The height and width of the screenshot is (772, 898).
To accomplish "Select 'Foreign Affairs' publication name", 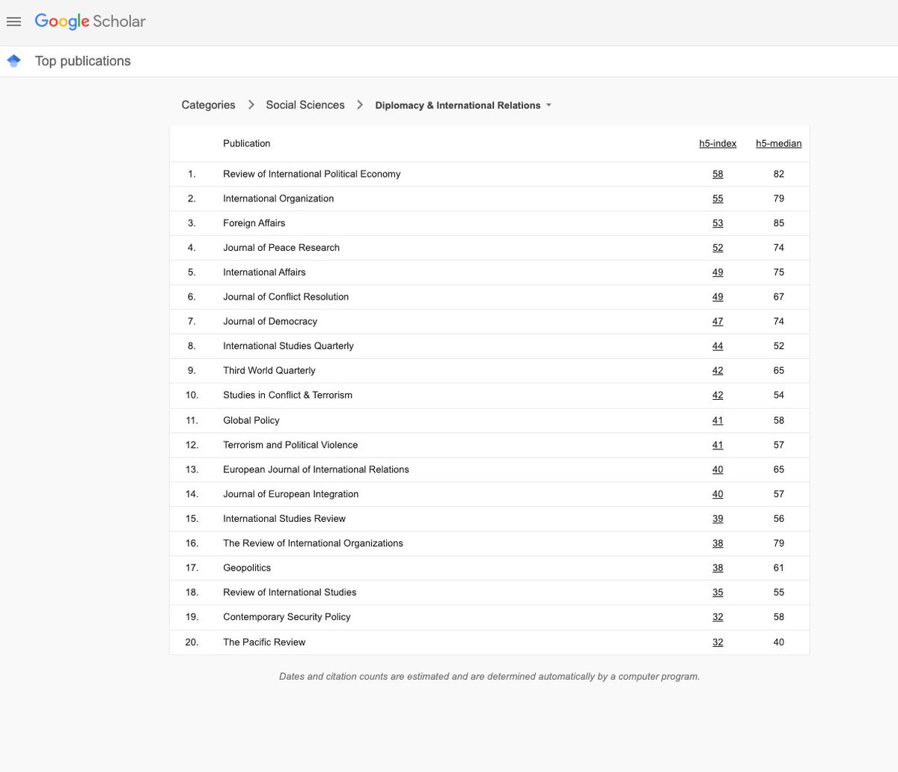I will pyautogui.click(x=254, y=223).
